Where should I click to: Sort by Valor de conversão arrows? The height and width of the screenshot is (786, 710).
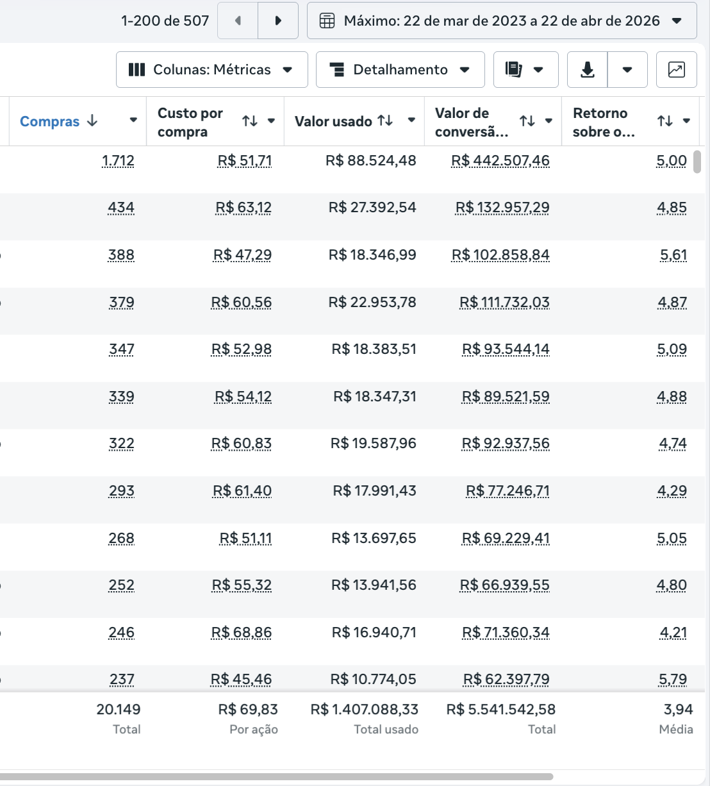point(527,121)
